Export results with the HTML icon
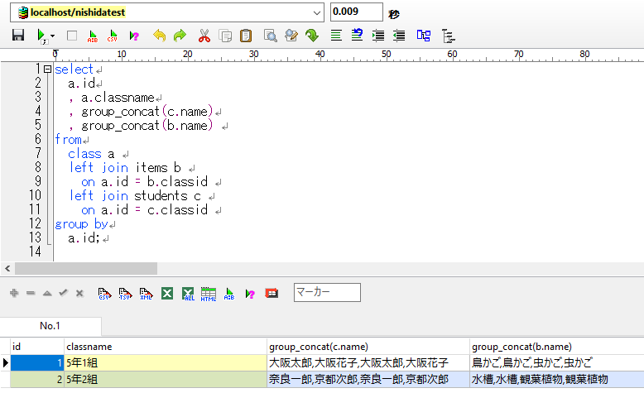Image resolution: width=644 pixels, height=393 pixels. tap(209, 294)
